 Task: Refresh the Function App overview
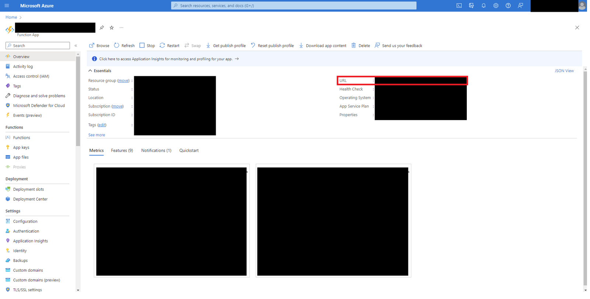click(x=124, y=46)
